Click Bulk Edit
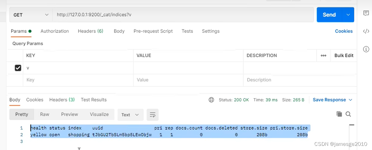This screenshot has width=372, height=150. pos(344,56)
